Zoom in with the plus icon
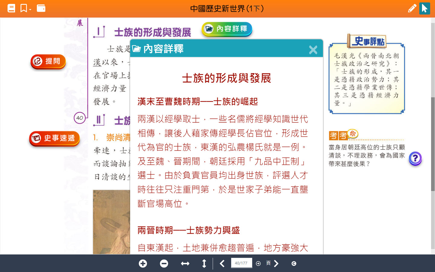 143,264
